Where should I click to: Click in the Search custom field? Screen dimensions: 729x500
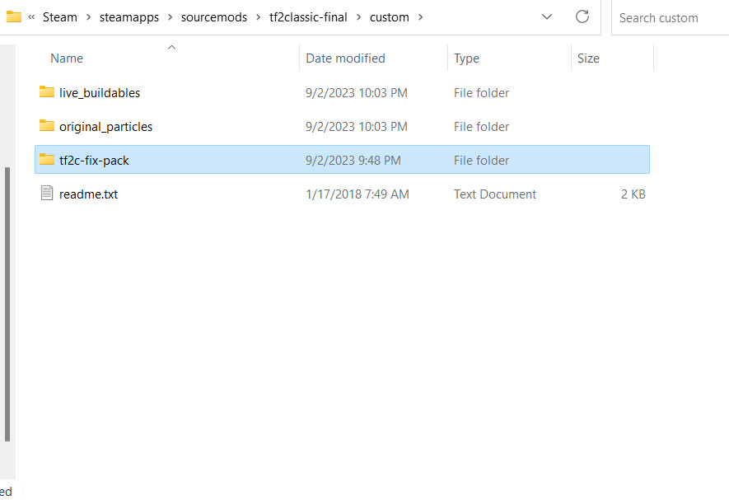tap(670, 17)
